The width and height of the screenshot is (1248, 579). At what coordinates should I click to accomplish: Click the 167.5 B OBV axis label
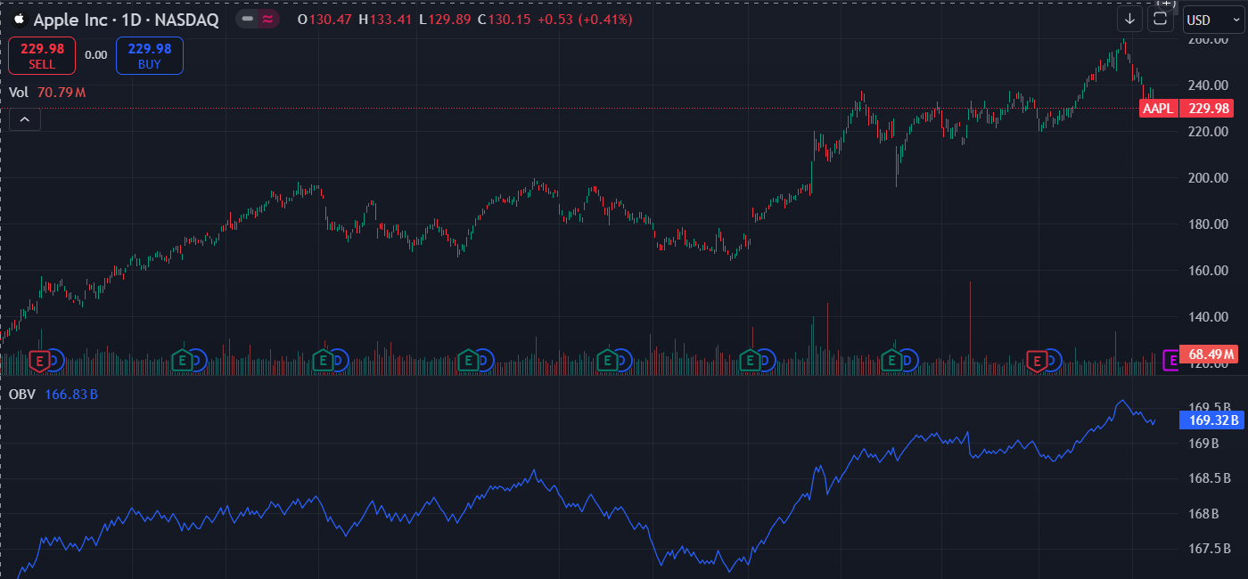coord(1208,549)
